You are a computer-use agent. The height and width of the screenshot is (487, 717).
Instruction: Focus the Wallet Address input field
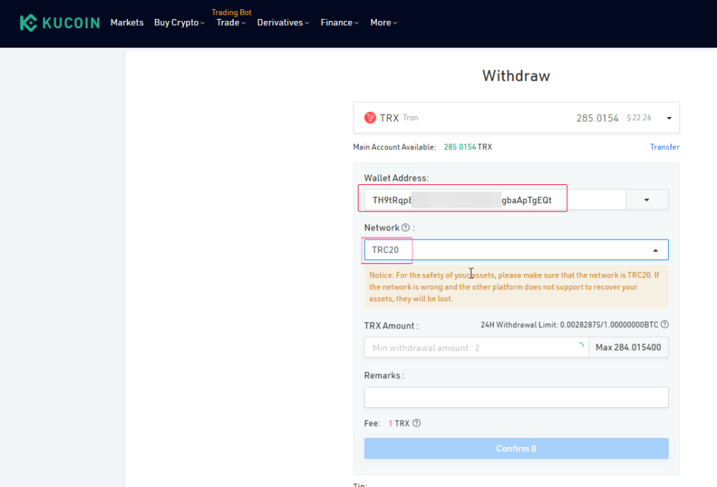(490, 200)
